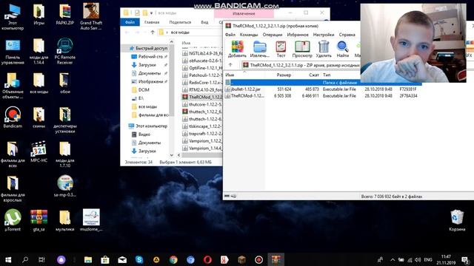Screen dimensions: 474x266
Task: Open the MPC-HC desktop shortcut
Action: (39, 152)
